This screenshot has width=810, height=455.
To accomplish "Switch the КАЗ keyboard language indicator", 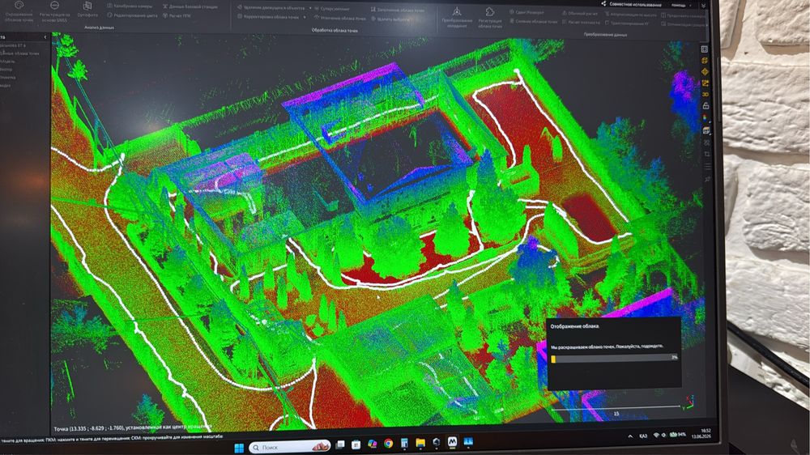I will pyautogui.click(x=643, y=436).
